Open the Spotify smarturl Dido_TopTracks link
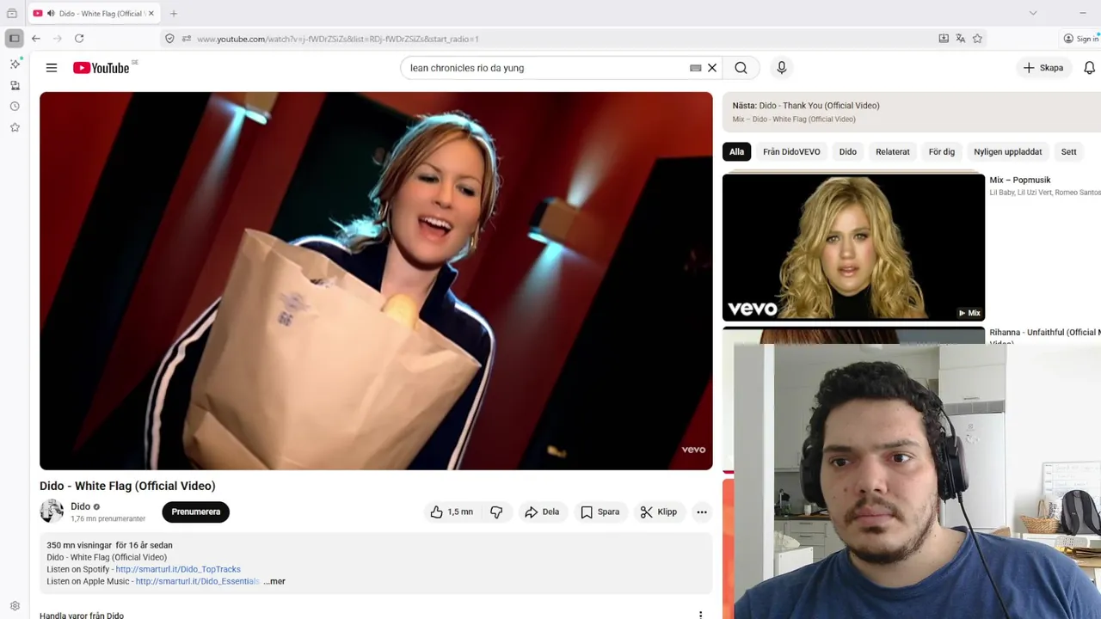This screenshot has width=1101, height=619. click(178, 569)
